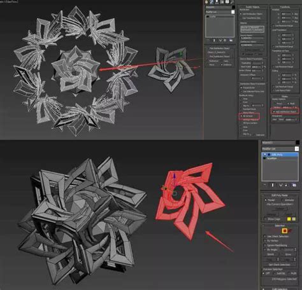302x290 pixels.
Task: Click the Grow selection button
Action: pyautogui.click(x=288, y=254)
